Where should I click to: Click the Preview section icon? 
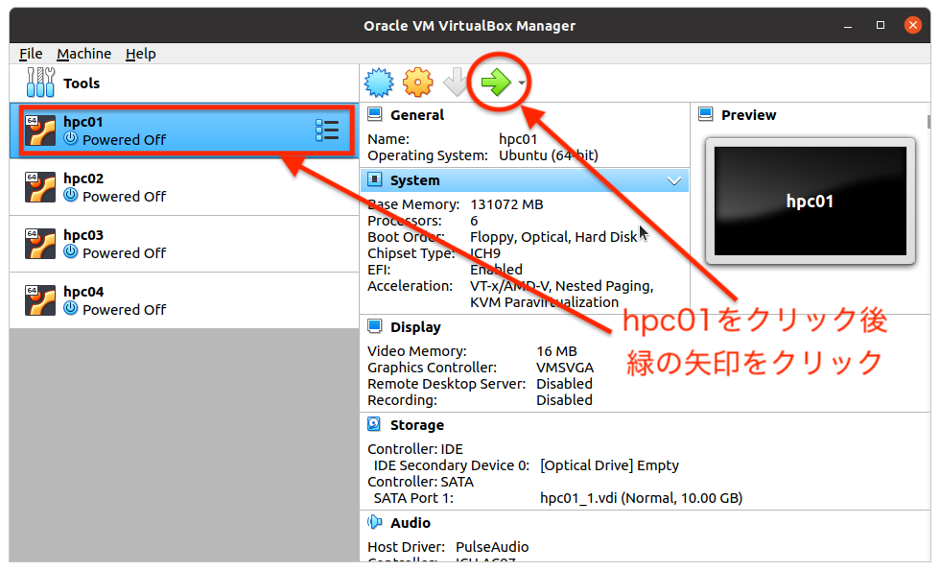706,114
